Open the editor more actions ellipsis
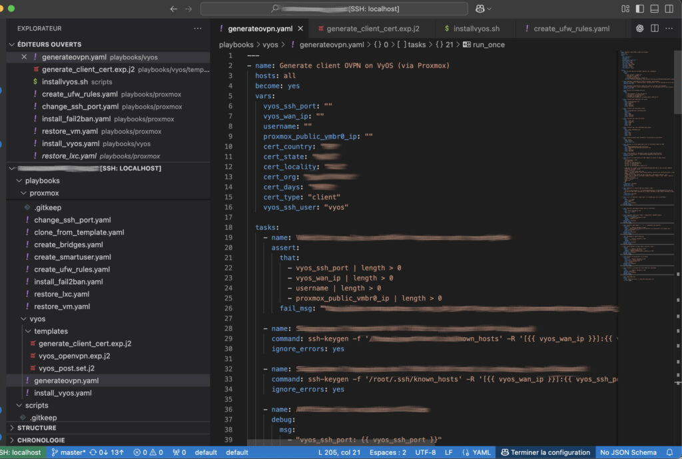The height and width of the screenshot is (459, 682). (x=670, y=29)
